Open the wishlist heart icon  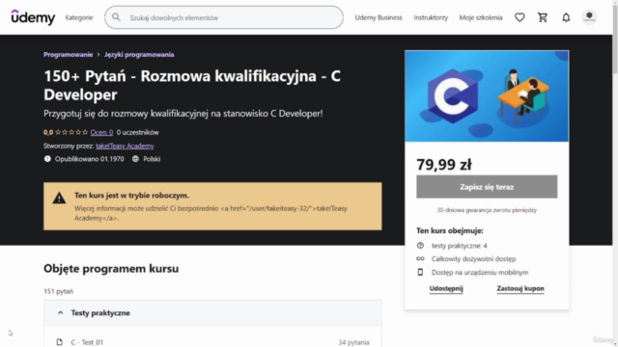520,17
